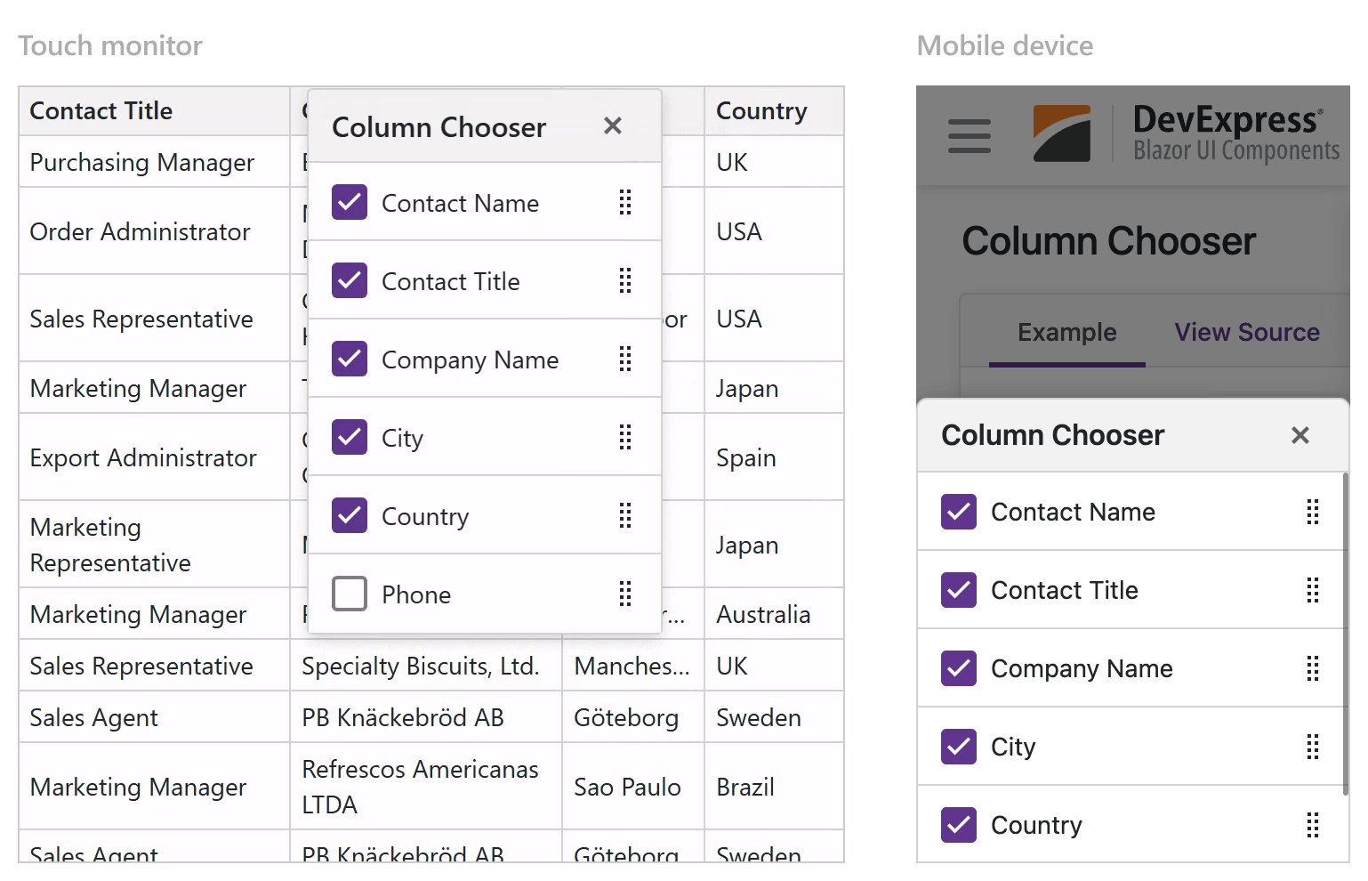The height and width of the screenshot is (881, 1368).
Task: Dismiss the mobile Column Chooser popup
Action: (x=1300, y=435)
